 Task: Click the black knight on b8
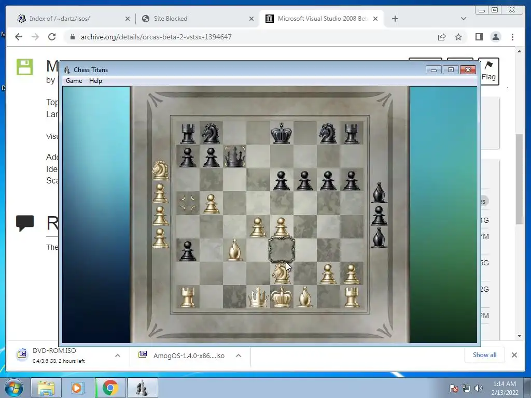[x=211, y=133]
